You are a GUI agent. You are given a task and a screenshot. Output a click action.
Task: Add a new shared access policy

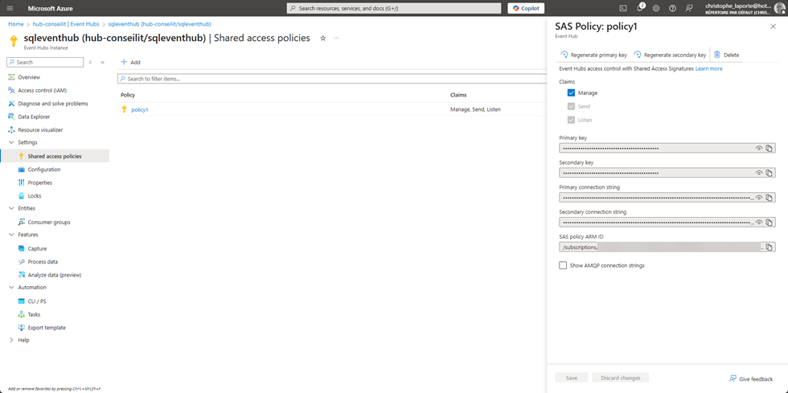130,63
